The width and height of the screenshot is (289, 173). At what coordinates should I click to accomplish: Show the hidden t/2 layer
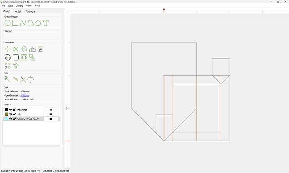click(10, 114)
